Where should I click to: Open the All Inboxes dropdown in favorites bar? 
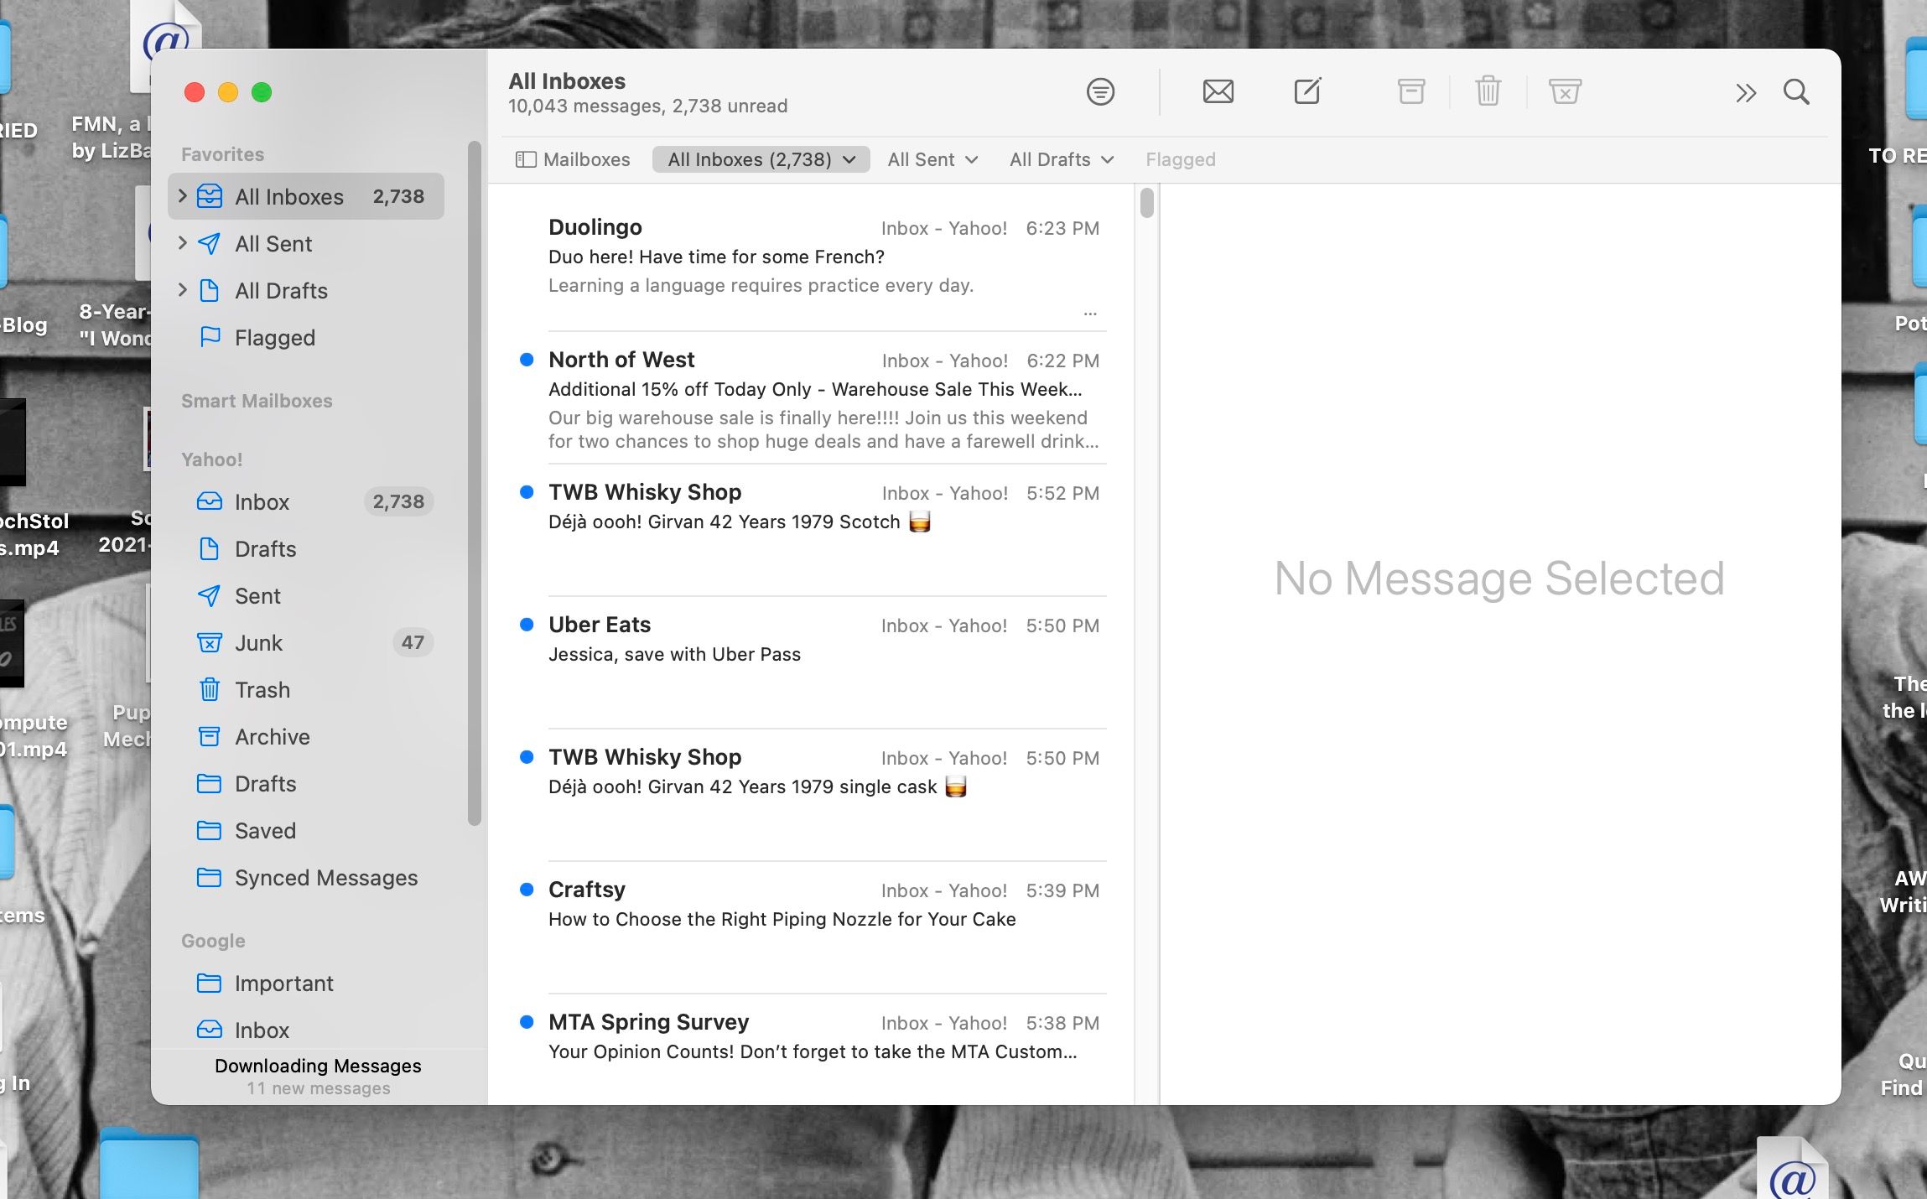(x=849, y=158)
